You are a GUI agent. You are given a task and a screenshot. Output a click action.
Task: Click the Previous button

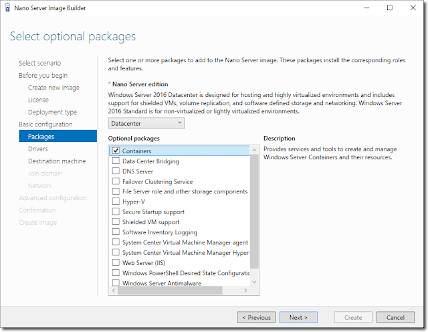[x=256, y=317]
